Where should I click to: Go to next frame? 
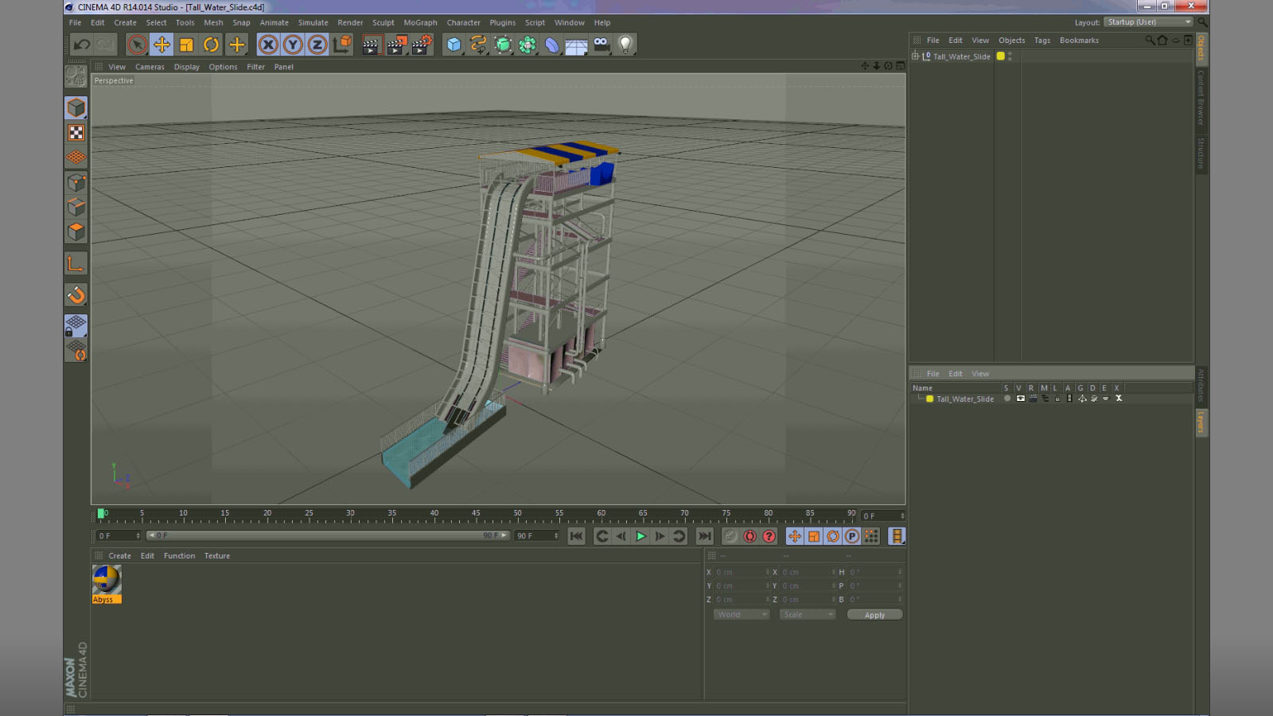660,536
